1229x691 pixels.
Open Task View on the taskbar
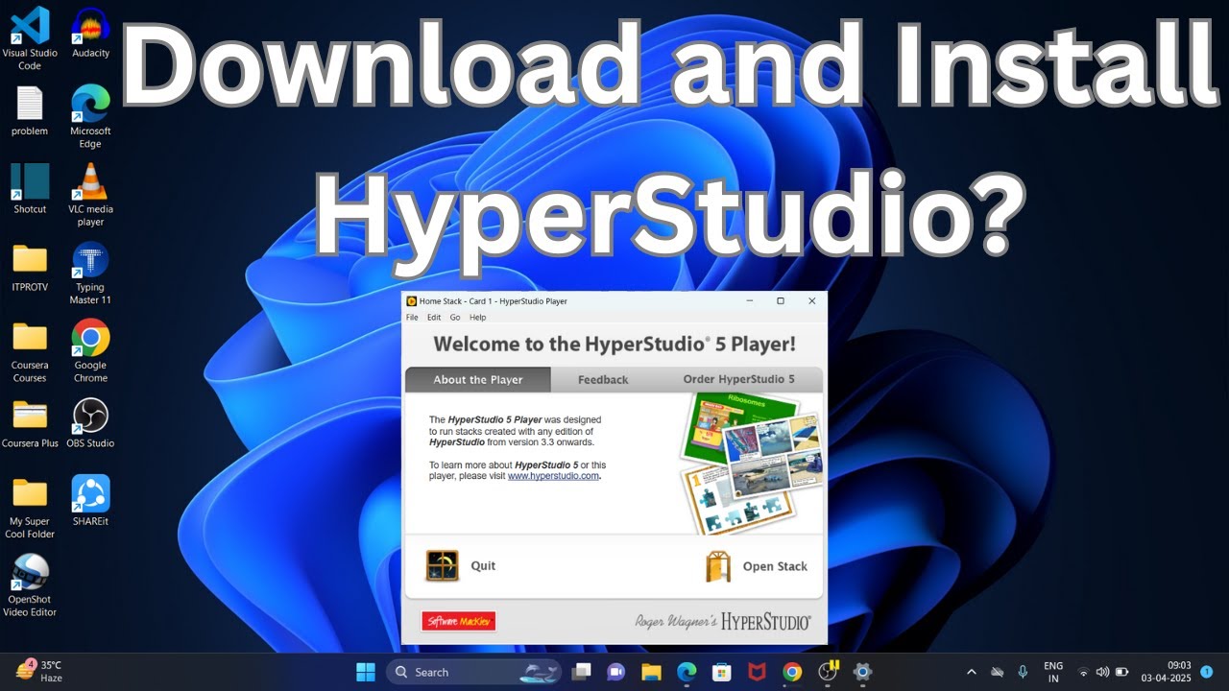pos(582,672)
